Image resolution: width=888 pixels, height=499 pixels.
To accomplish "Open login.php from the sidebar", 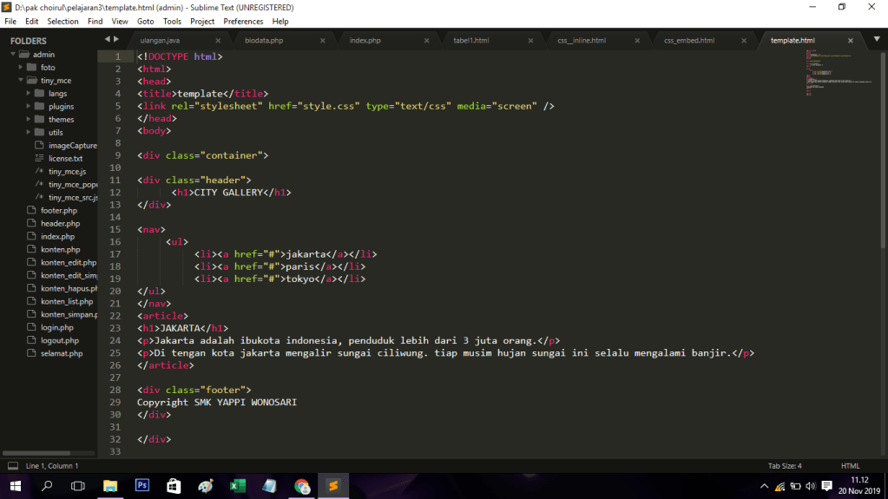I will (57, 328).
